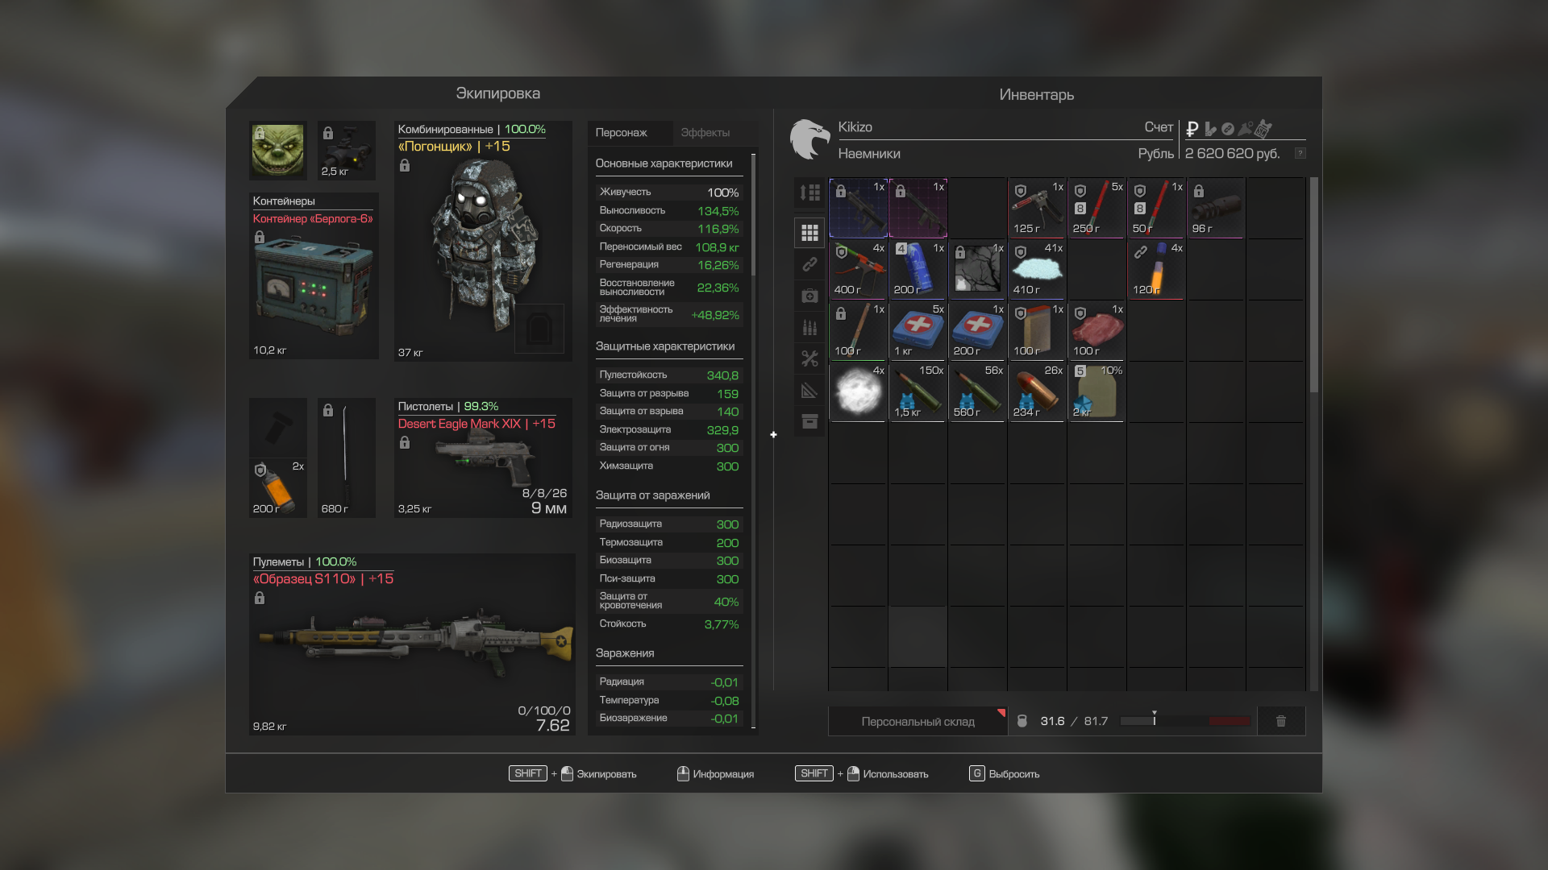This screenshot has height=870, width=1548.
Task: Click the Выбросить hint button
Action: [1013, 774]
